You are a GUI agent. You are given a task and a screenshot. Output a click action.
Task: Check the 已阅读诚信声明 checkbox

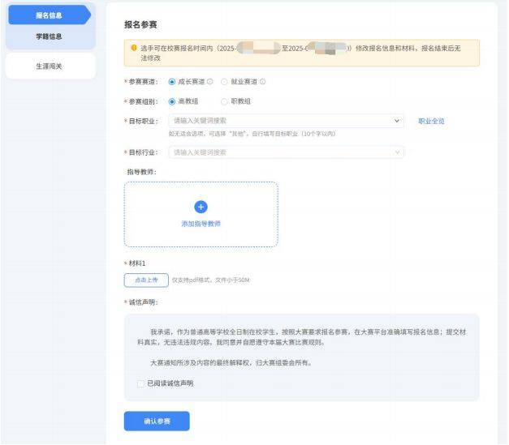coord(141,383)
